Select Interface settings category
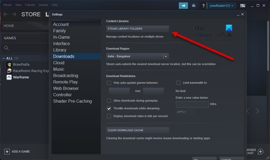The image size is (270, 160). pyautogui.click(x=76, y=43)
